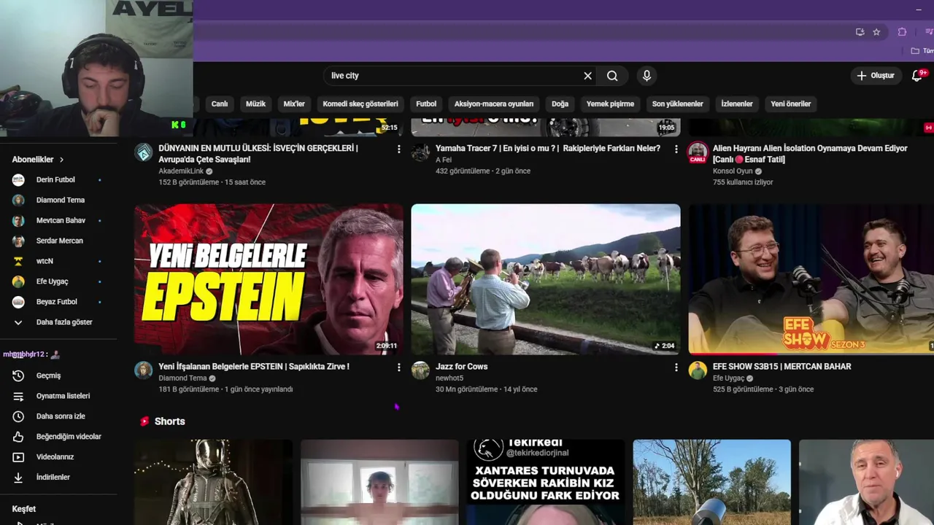Open the title DÜNYANIN EN MUTLU ÜLKESİ video
Image resolution: width=934 pixels, height=525 pixels.
258,154
